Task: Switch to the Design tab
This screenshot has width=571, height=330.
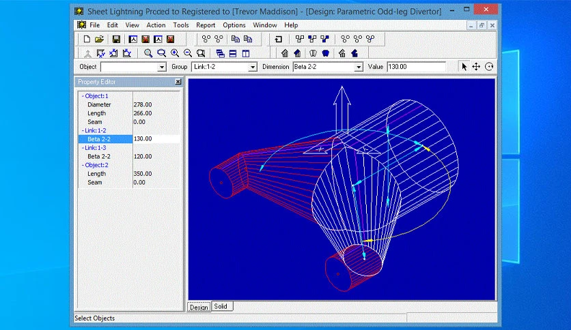Action: [x=199, y=307]
